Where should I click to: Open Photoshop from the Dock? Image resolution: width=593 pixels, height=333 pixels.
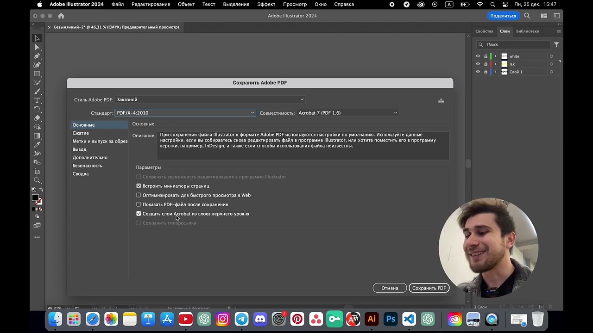pyautogui.click(x=390, y=319)
